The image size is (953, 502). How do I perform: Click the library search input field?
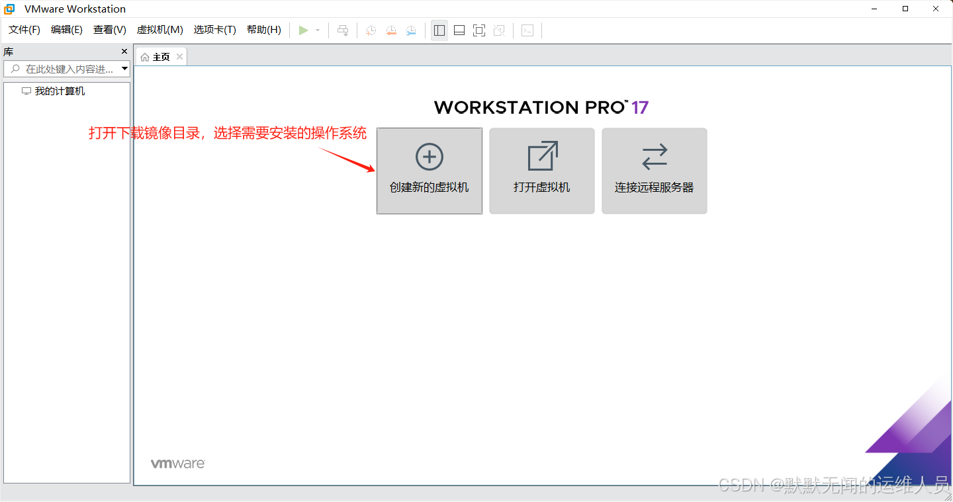click(x=66, y=69)
